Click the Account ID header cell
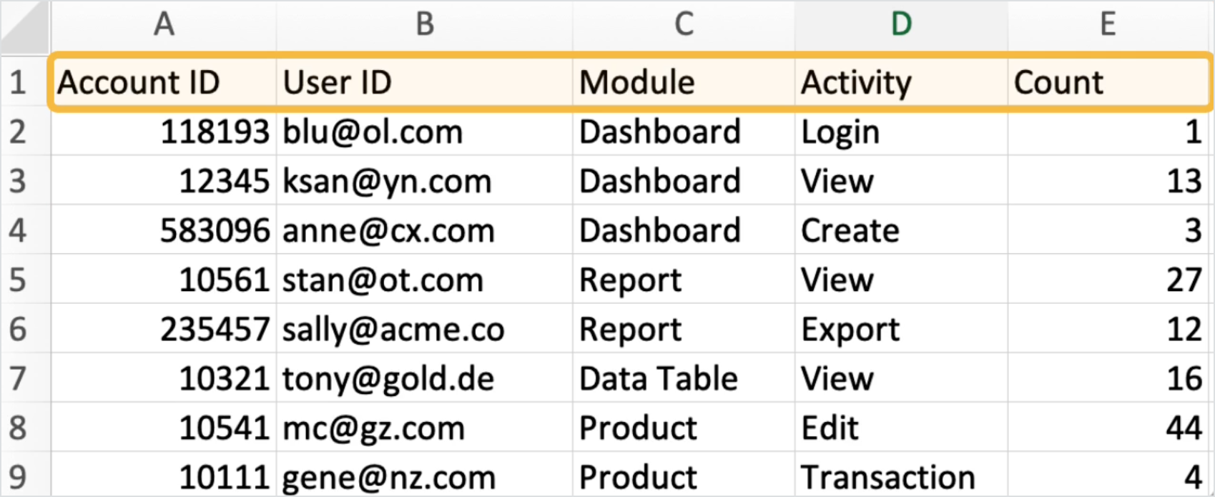 pyautogui.click(x=164, y=82)
